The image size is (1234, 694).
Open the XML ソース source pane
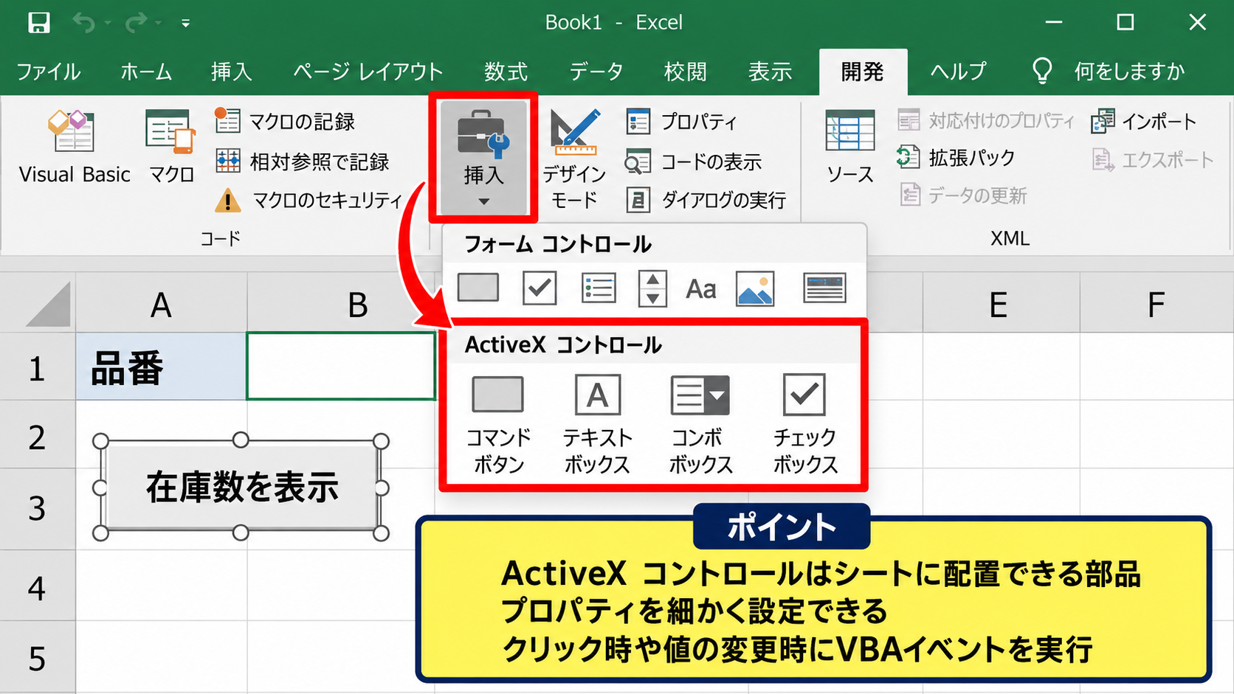point(849,146)
